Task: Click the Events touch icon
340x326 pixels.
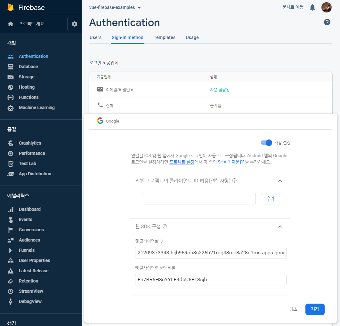Action: coord(11,220)
